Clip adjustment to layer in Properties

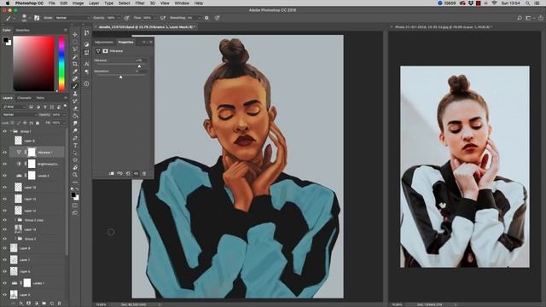112,173
